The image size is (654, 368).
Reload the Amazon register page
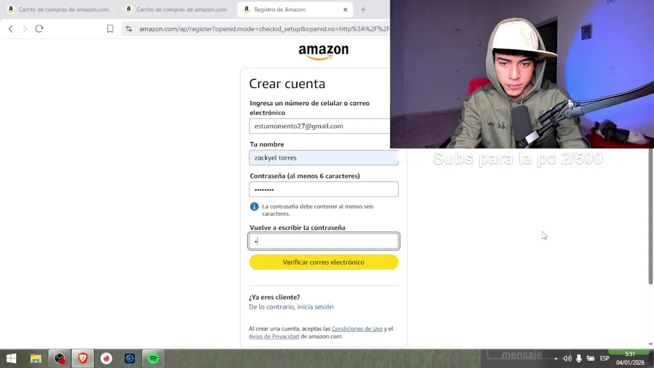click(39, 29)
